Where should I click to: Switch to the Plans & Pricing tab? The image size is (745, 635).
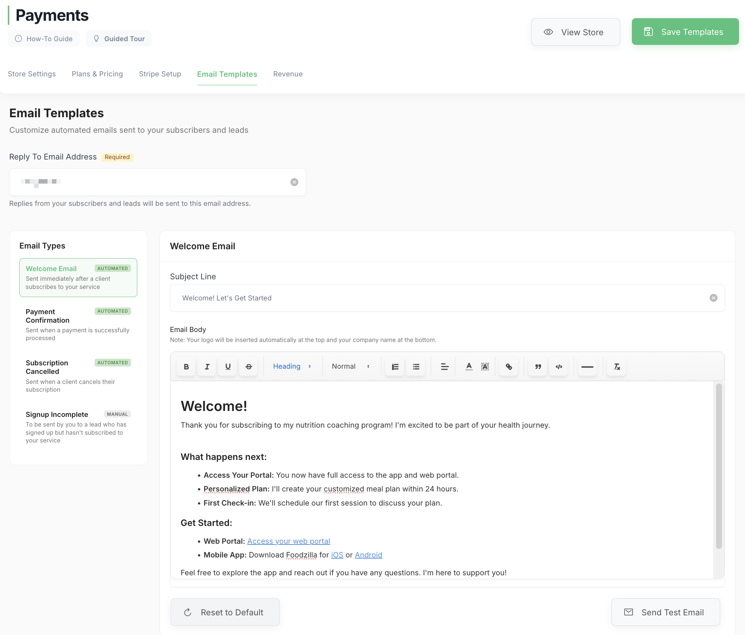tap(97, 74)
